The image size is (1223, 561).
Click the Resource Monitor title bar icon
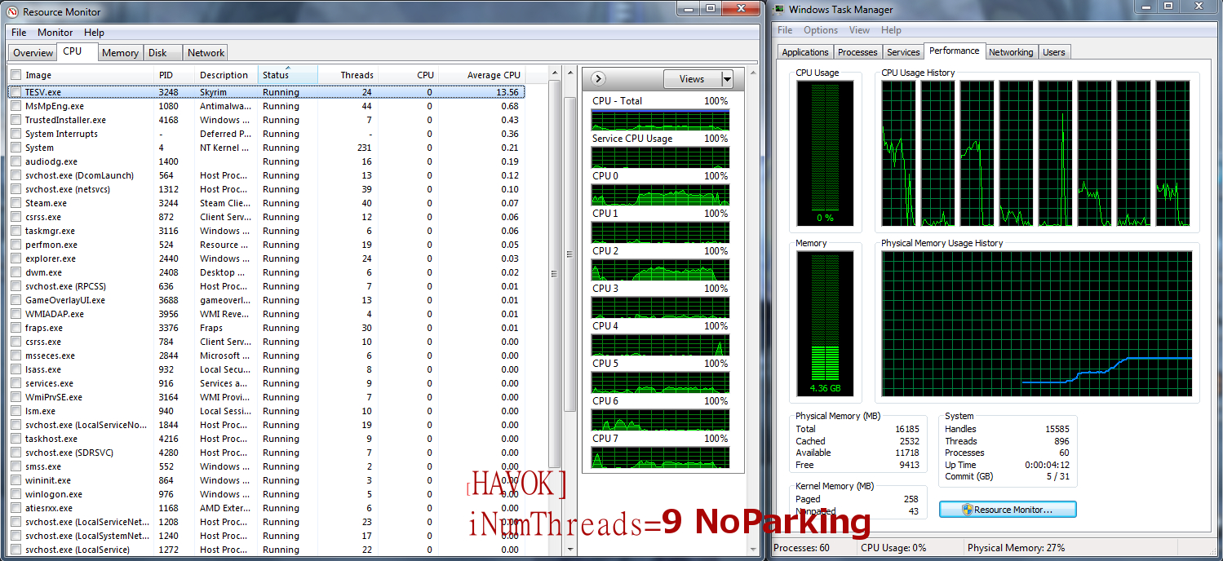[x=12, y=11]
